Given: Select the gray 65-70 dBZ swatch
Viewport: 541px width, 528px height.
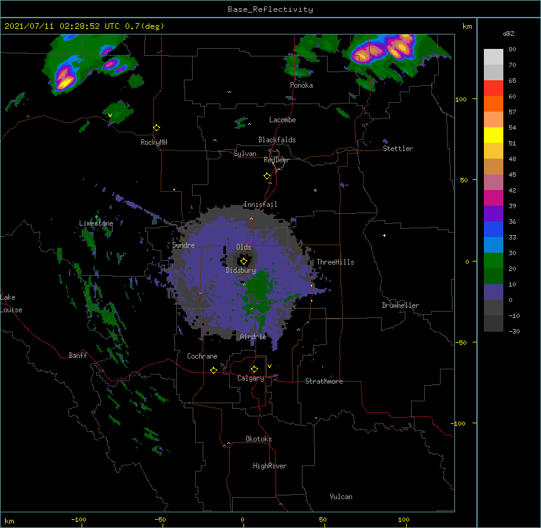Looking at the screenshot, I should (493, 72).
